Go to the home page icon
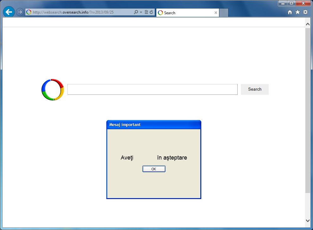The width and height of the screenshot is (313, 230). 290,12
